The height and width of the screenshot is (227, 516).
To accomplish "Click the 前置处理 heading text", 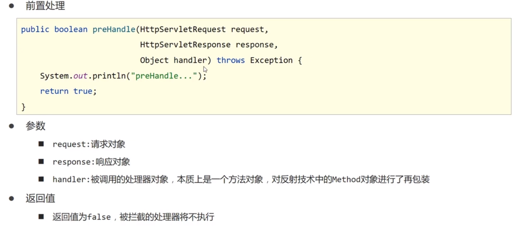I will coord(45,7).
